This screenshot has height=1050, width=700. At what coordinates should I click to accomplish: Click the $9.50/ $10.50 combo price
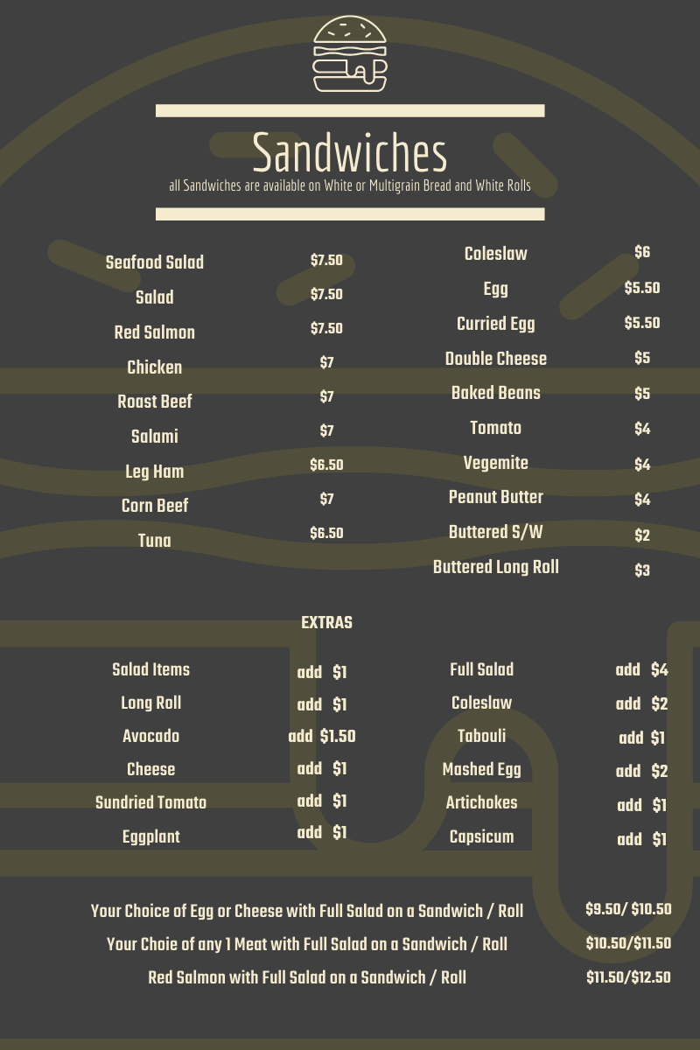(x=628, y=909)
